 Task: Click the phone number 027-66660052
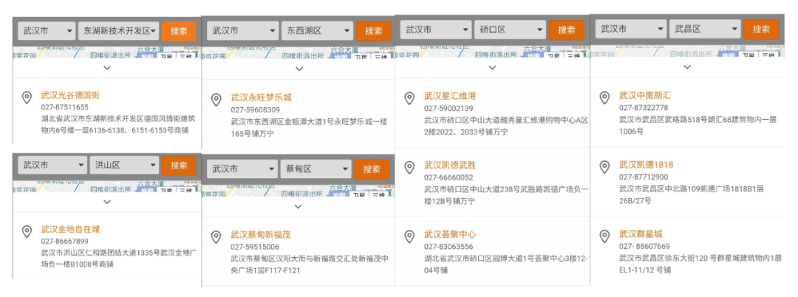[449, 177]
